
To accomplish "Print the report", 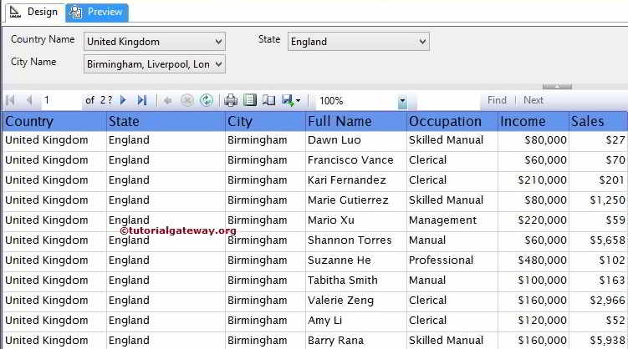I will 231,100.
